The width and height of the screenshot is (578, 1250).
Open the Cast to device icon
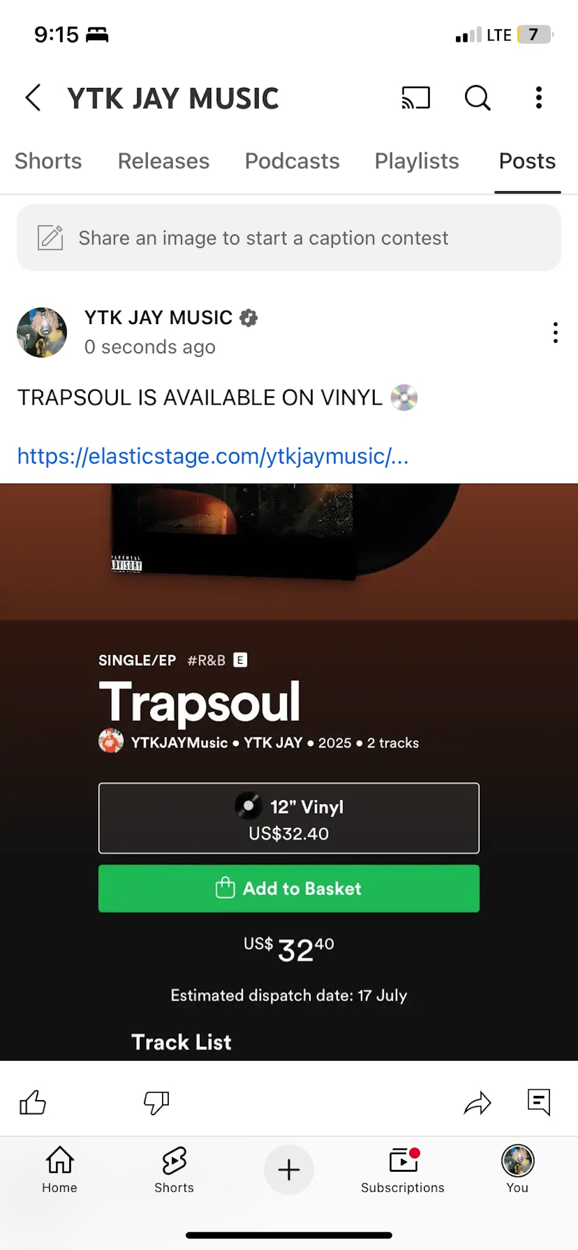[x=416, y=98]
